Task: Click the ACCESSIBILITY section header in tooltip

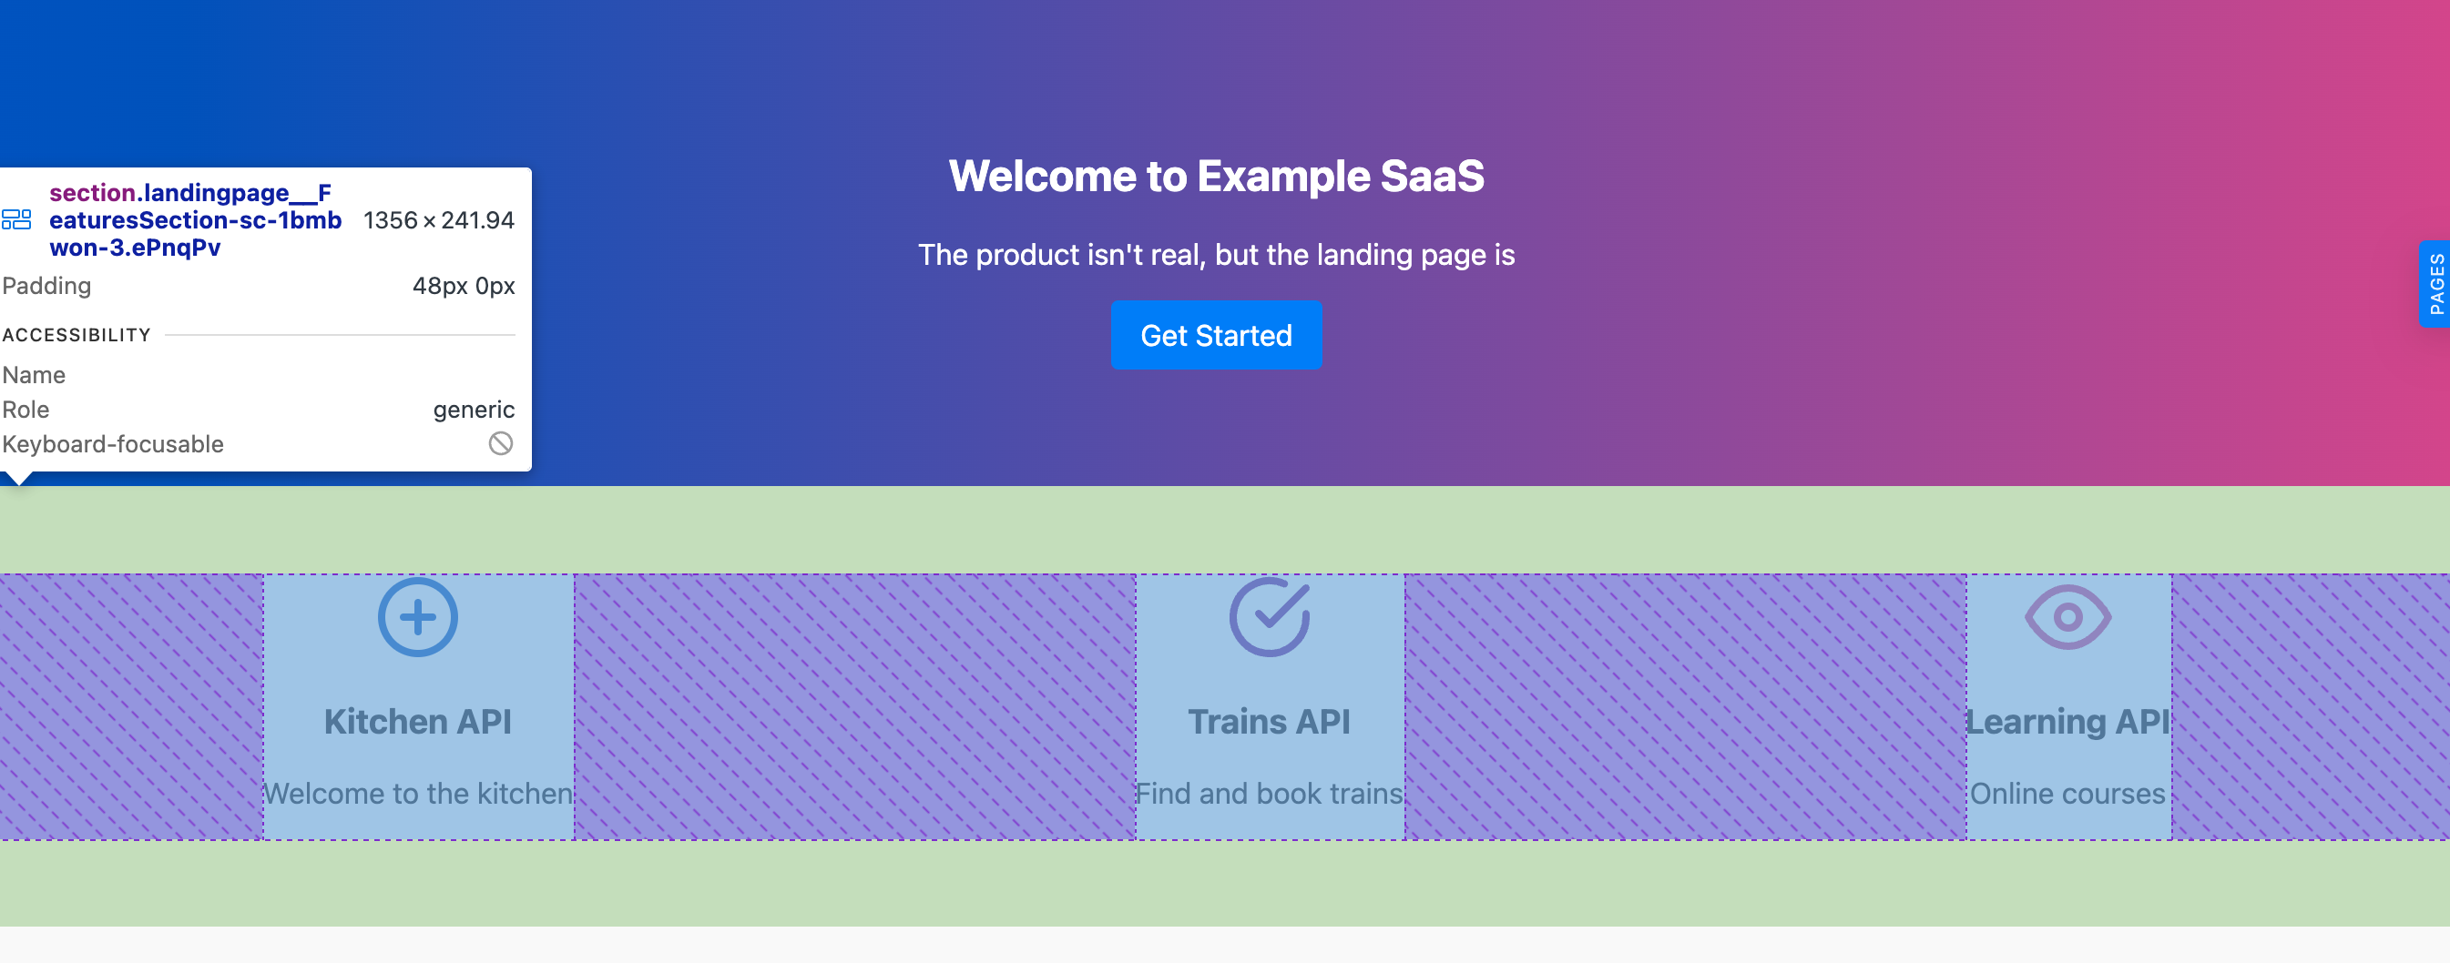Action: coord(77,335)
